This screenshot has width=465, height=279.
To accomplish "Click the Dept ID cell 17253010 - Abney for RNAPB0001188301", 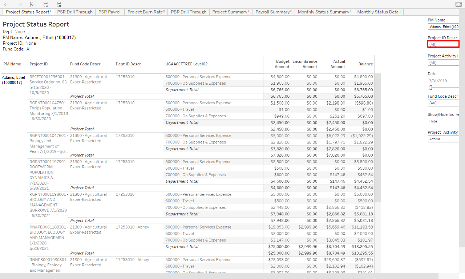I will coord(132,227).
